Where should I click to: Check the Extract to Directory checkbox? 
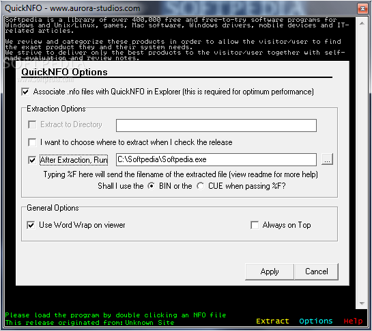tap(32, 124)
